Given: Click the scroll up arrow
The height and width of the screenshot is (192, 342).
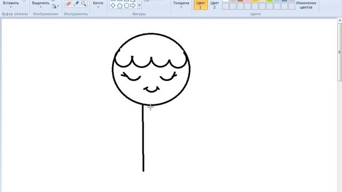Looking at the screenshot, I should 340,20.
